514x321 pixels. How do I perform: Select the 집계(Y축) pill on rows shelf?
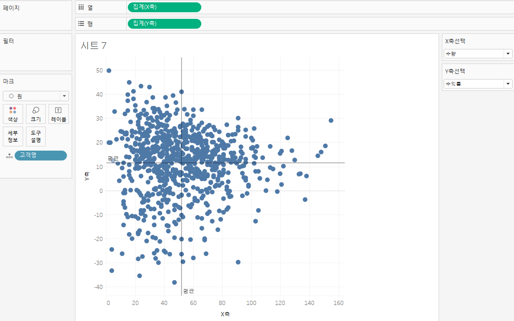point(164,24)
